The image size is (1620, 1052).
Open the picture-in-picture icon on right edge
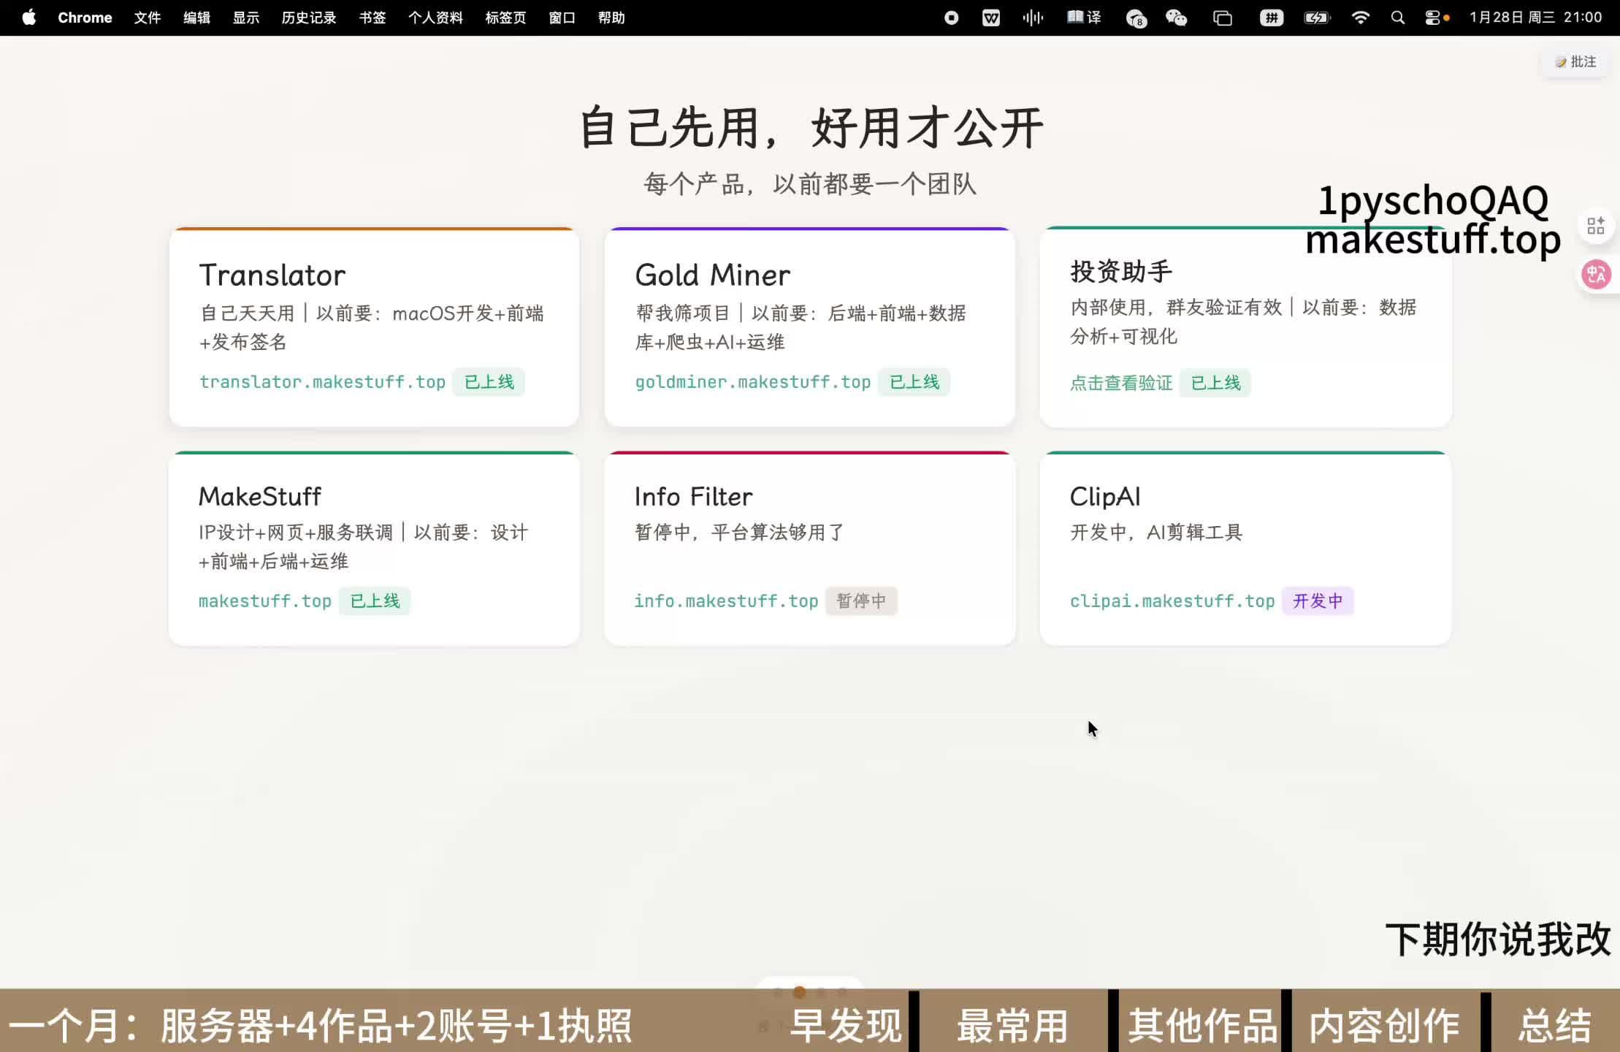[1597, 224]
